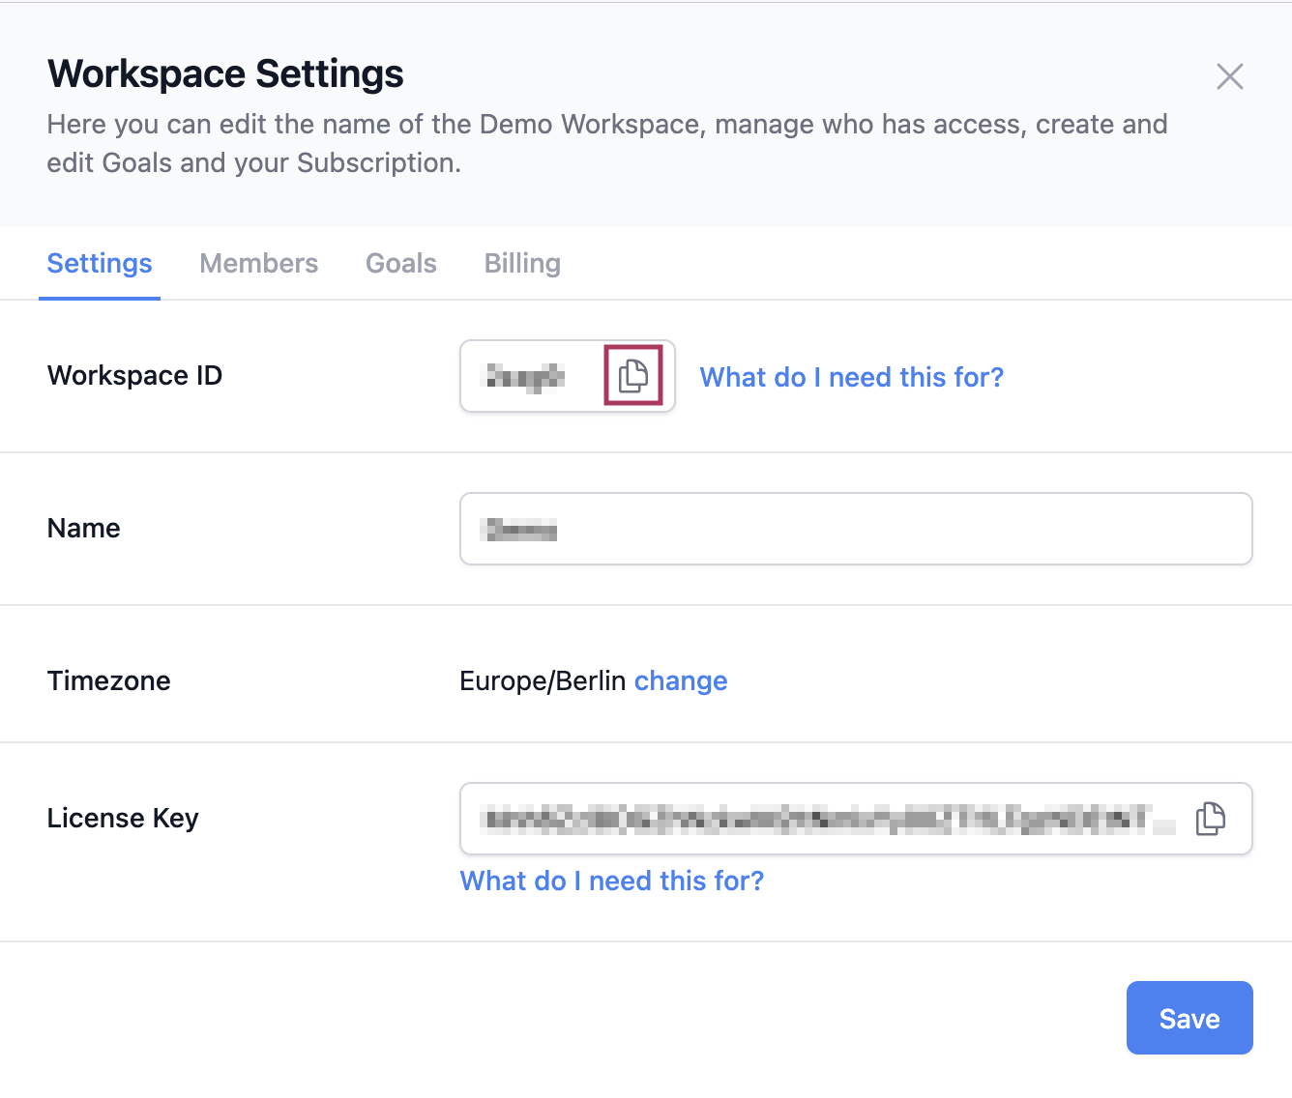
Task: Click the "Name" row label
Action: (84, 529)
